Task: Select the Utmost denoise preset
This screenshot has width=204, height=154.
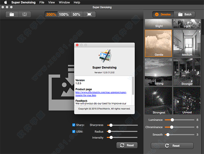Action: (x=187, y=101)
